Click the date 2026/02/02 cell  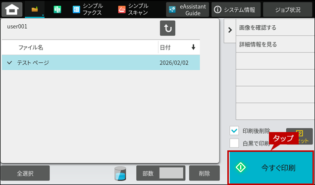(x=174, y=63)
